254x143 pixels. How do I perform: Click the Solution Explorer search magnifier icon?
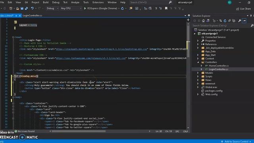pyautogui.click(x=252, y=25)
